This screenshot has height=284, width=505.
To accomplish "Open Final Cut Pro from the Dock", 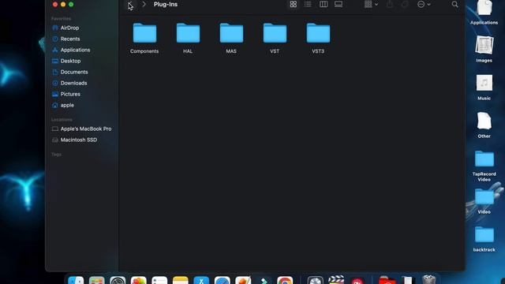I will tap(336, 279).
